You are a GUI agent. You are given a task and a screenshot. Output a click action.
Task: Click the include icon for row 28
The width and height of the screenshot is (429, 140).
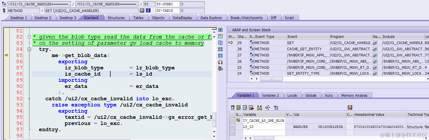click(x=375, y=49)
